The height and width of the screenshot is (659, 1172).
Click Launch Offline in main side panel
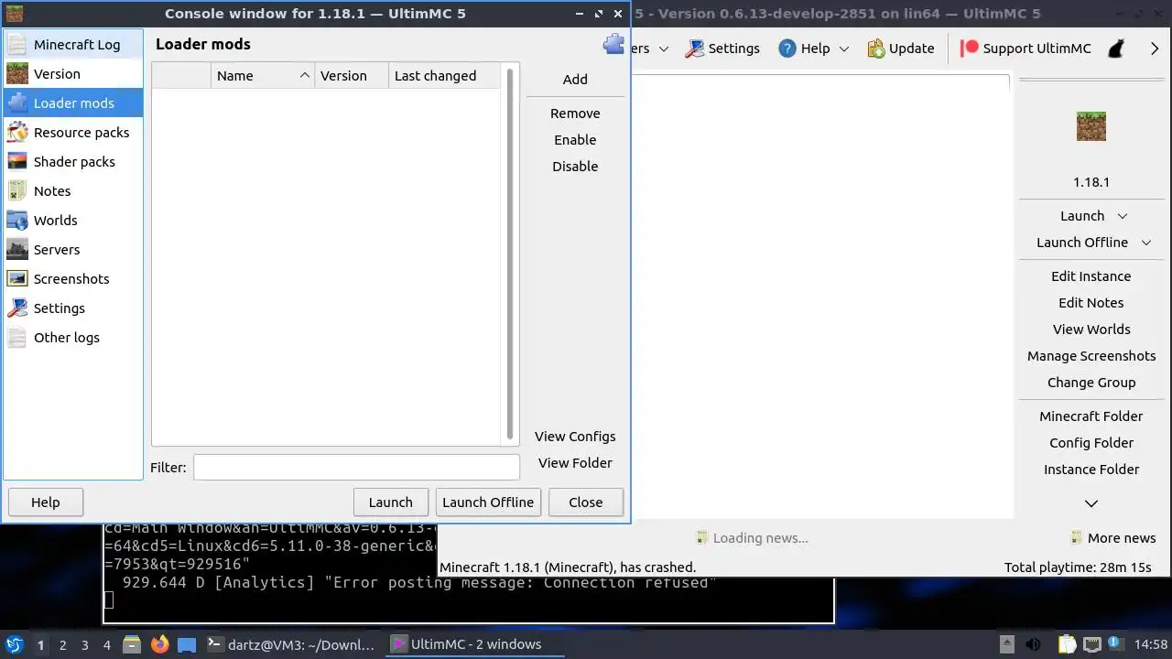click(1082, 243)
